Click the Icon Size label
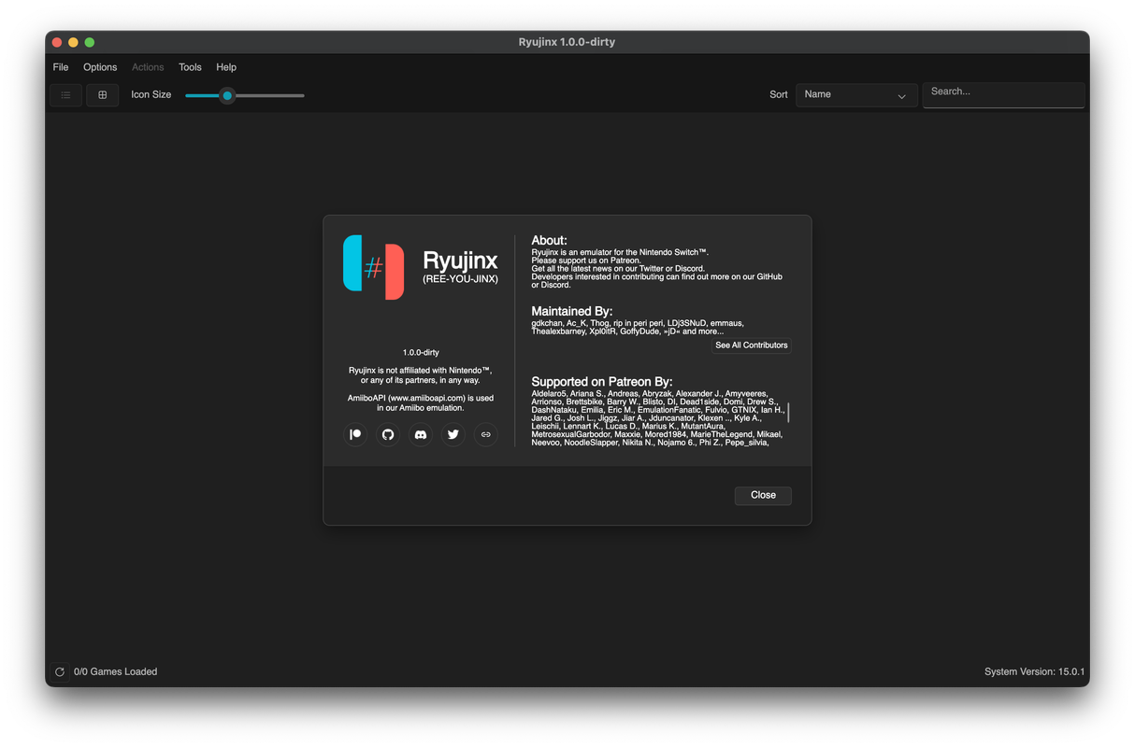 pos(151,94)
